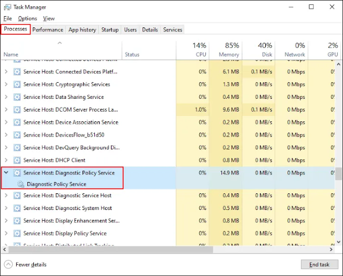Collapse Service Host: Diagnostic Policy Service
This screenshot has width=343, height=276.
(x=6, y=173)
